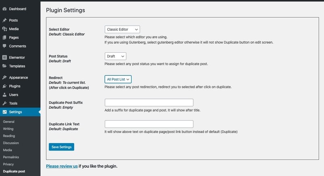The image size is (324, 176).
Task: Click the Media library icon
Action: click(4, 29)
